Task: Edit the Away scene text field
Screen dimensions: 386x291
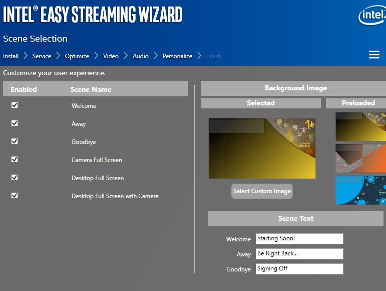Action: click(x=299, y=254)
